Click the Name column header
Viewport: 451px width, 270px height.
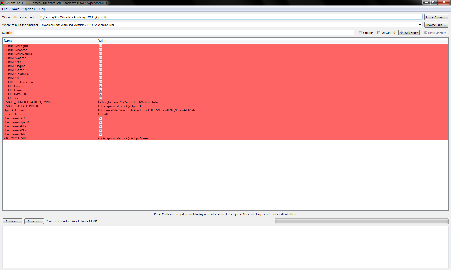click(50, 41)
